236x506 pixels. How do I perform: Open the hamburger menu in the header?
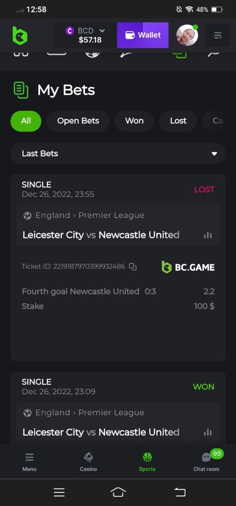pyautogui.click(x=217, y=35)
